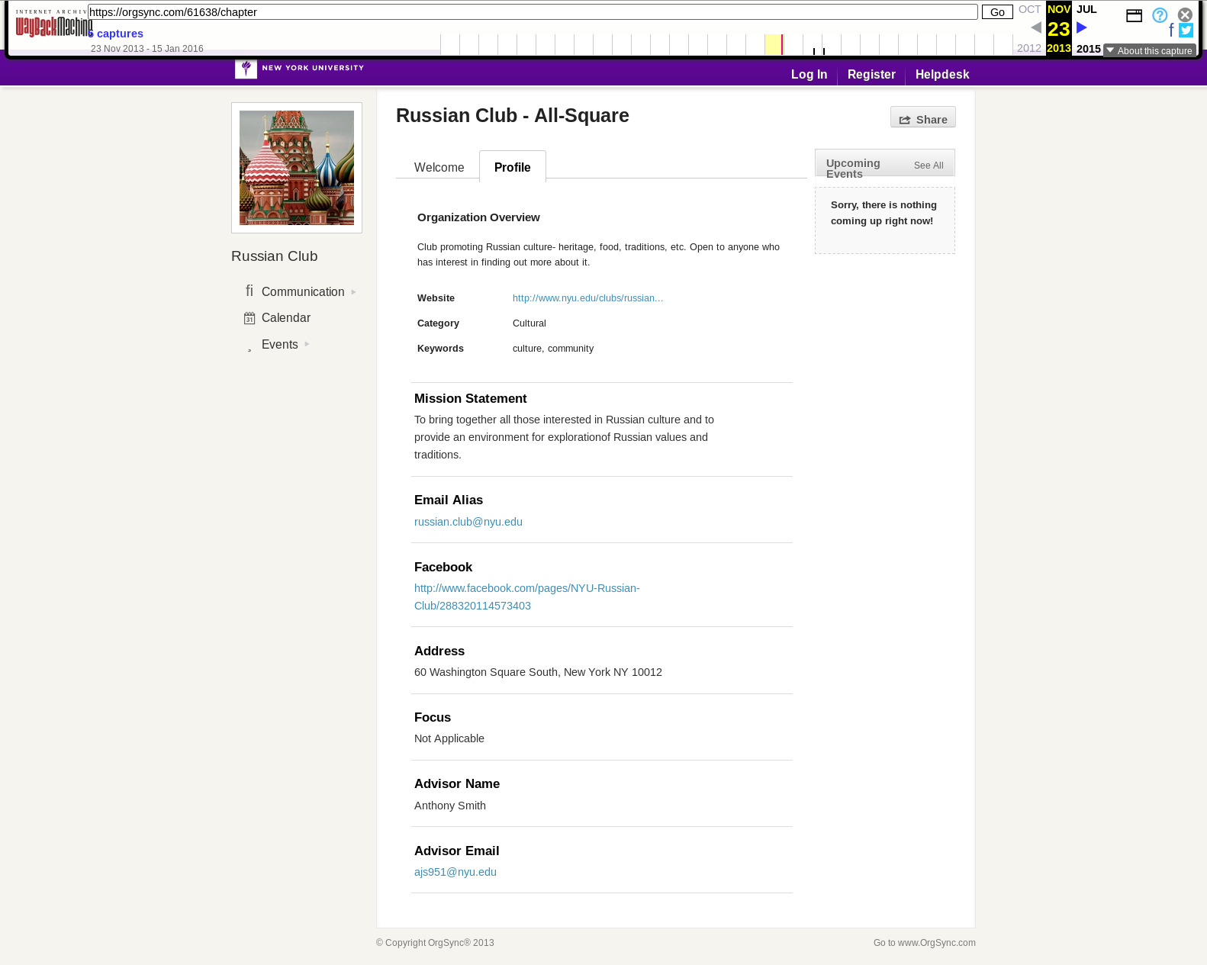Click the NYU torch logo
This screenshot has width=1207, height=965.
(246, 69)
